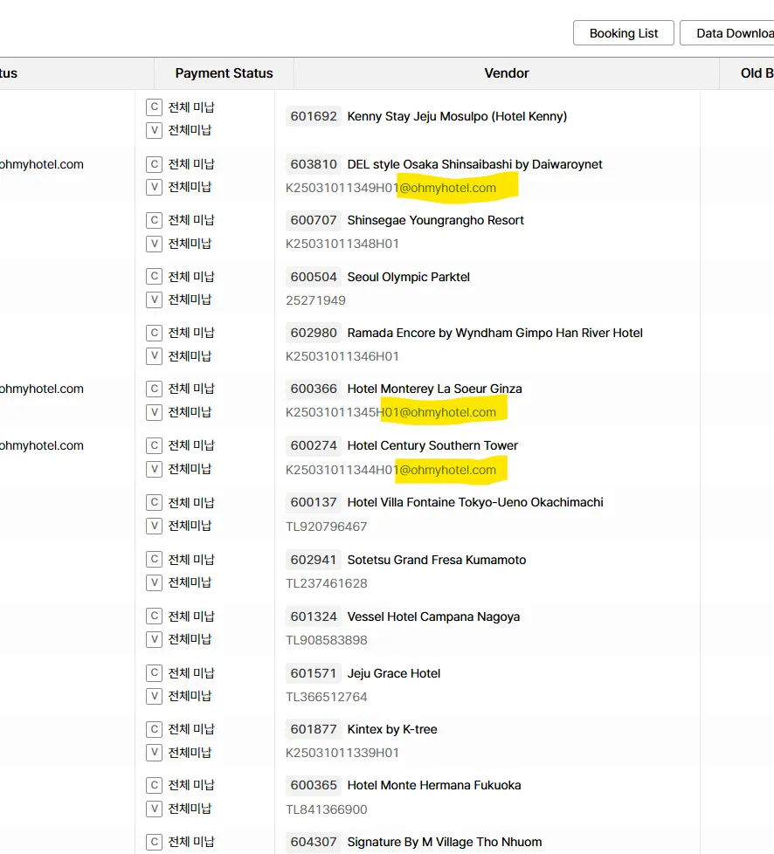This screenshot has width=774, height=854.
Task: Click the C badge in Sotetsu Grand Fresa row
Action: 155,560
